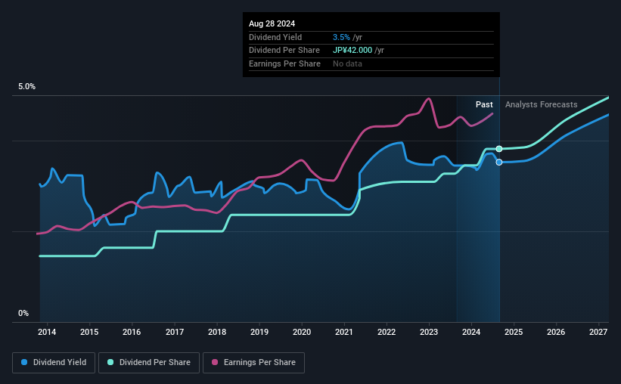Viewport: 621px width, 384px height.
Task: Click the teal Dividend Per Share legend dot
Action: pyautogui.click(x=110, y=362)
